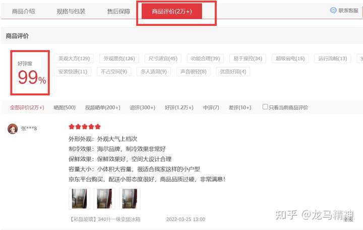Filter by 差评(10+) reviews
This screenshot has height=230, width=363.
click(240, 108)
